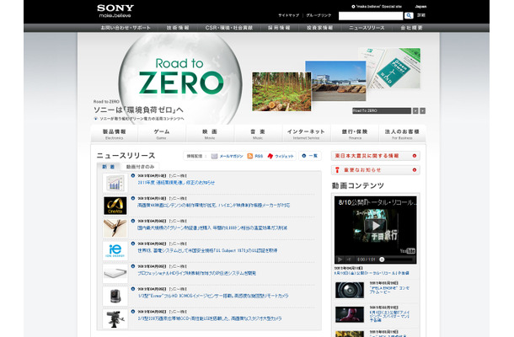Click the YouTube logo on the video

[x=408, y=251]
